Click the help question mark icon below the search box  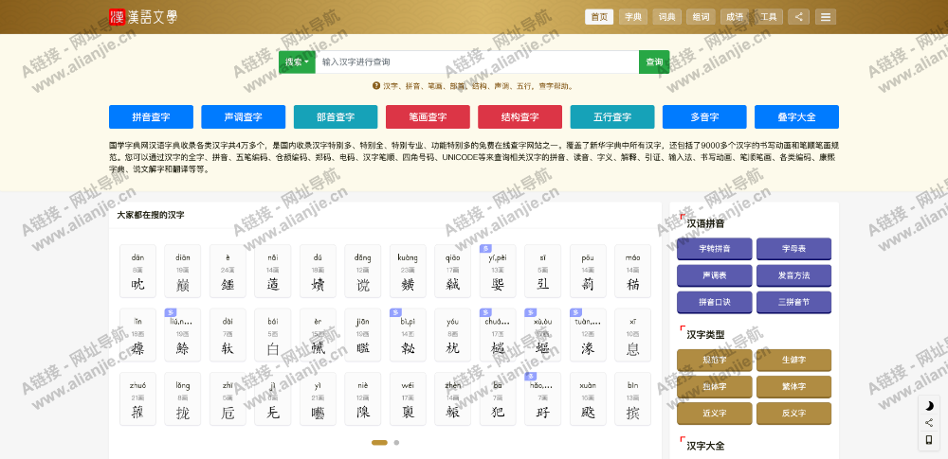[376, 86]
